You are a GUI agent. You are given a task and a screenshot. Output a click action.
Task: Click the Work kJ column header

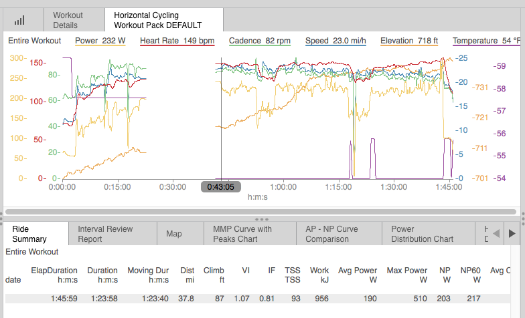click(319, 275)
